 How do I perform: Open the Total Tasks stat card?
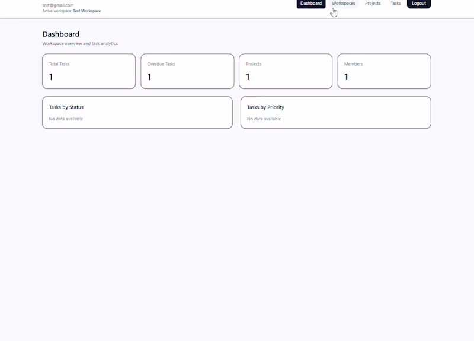(89, 71)
